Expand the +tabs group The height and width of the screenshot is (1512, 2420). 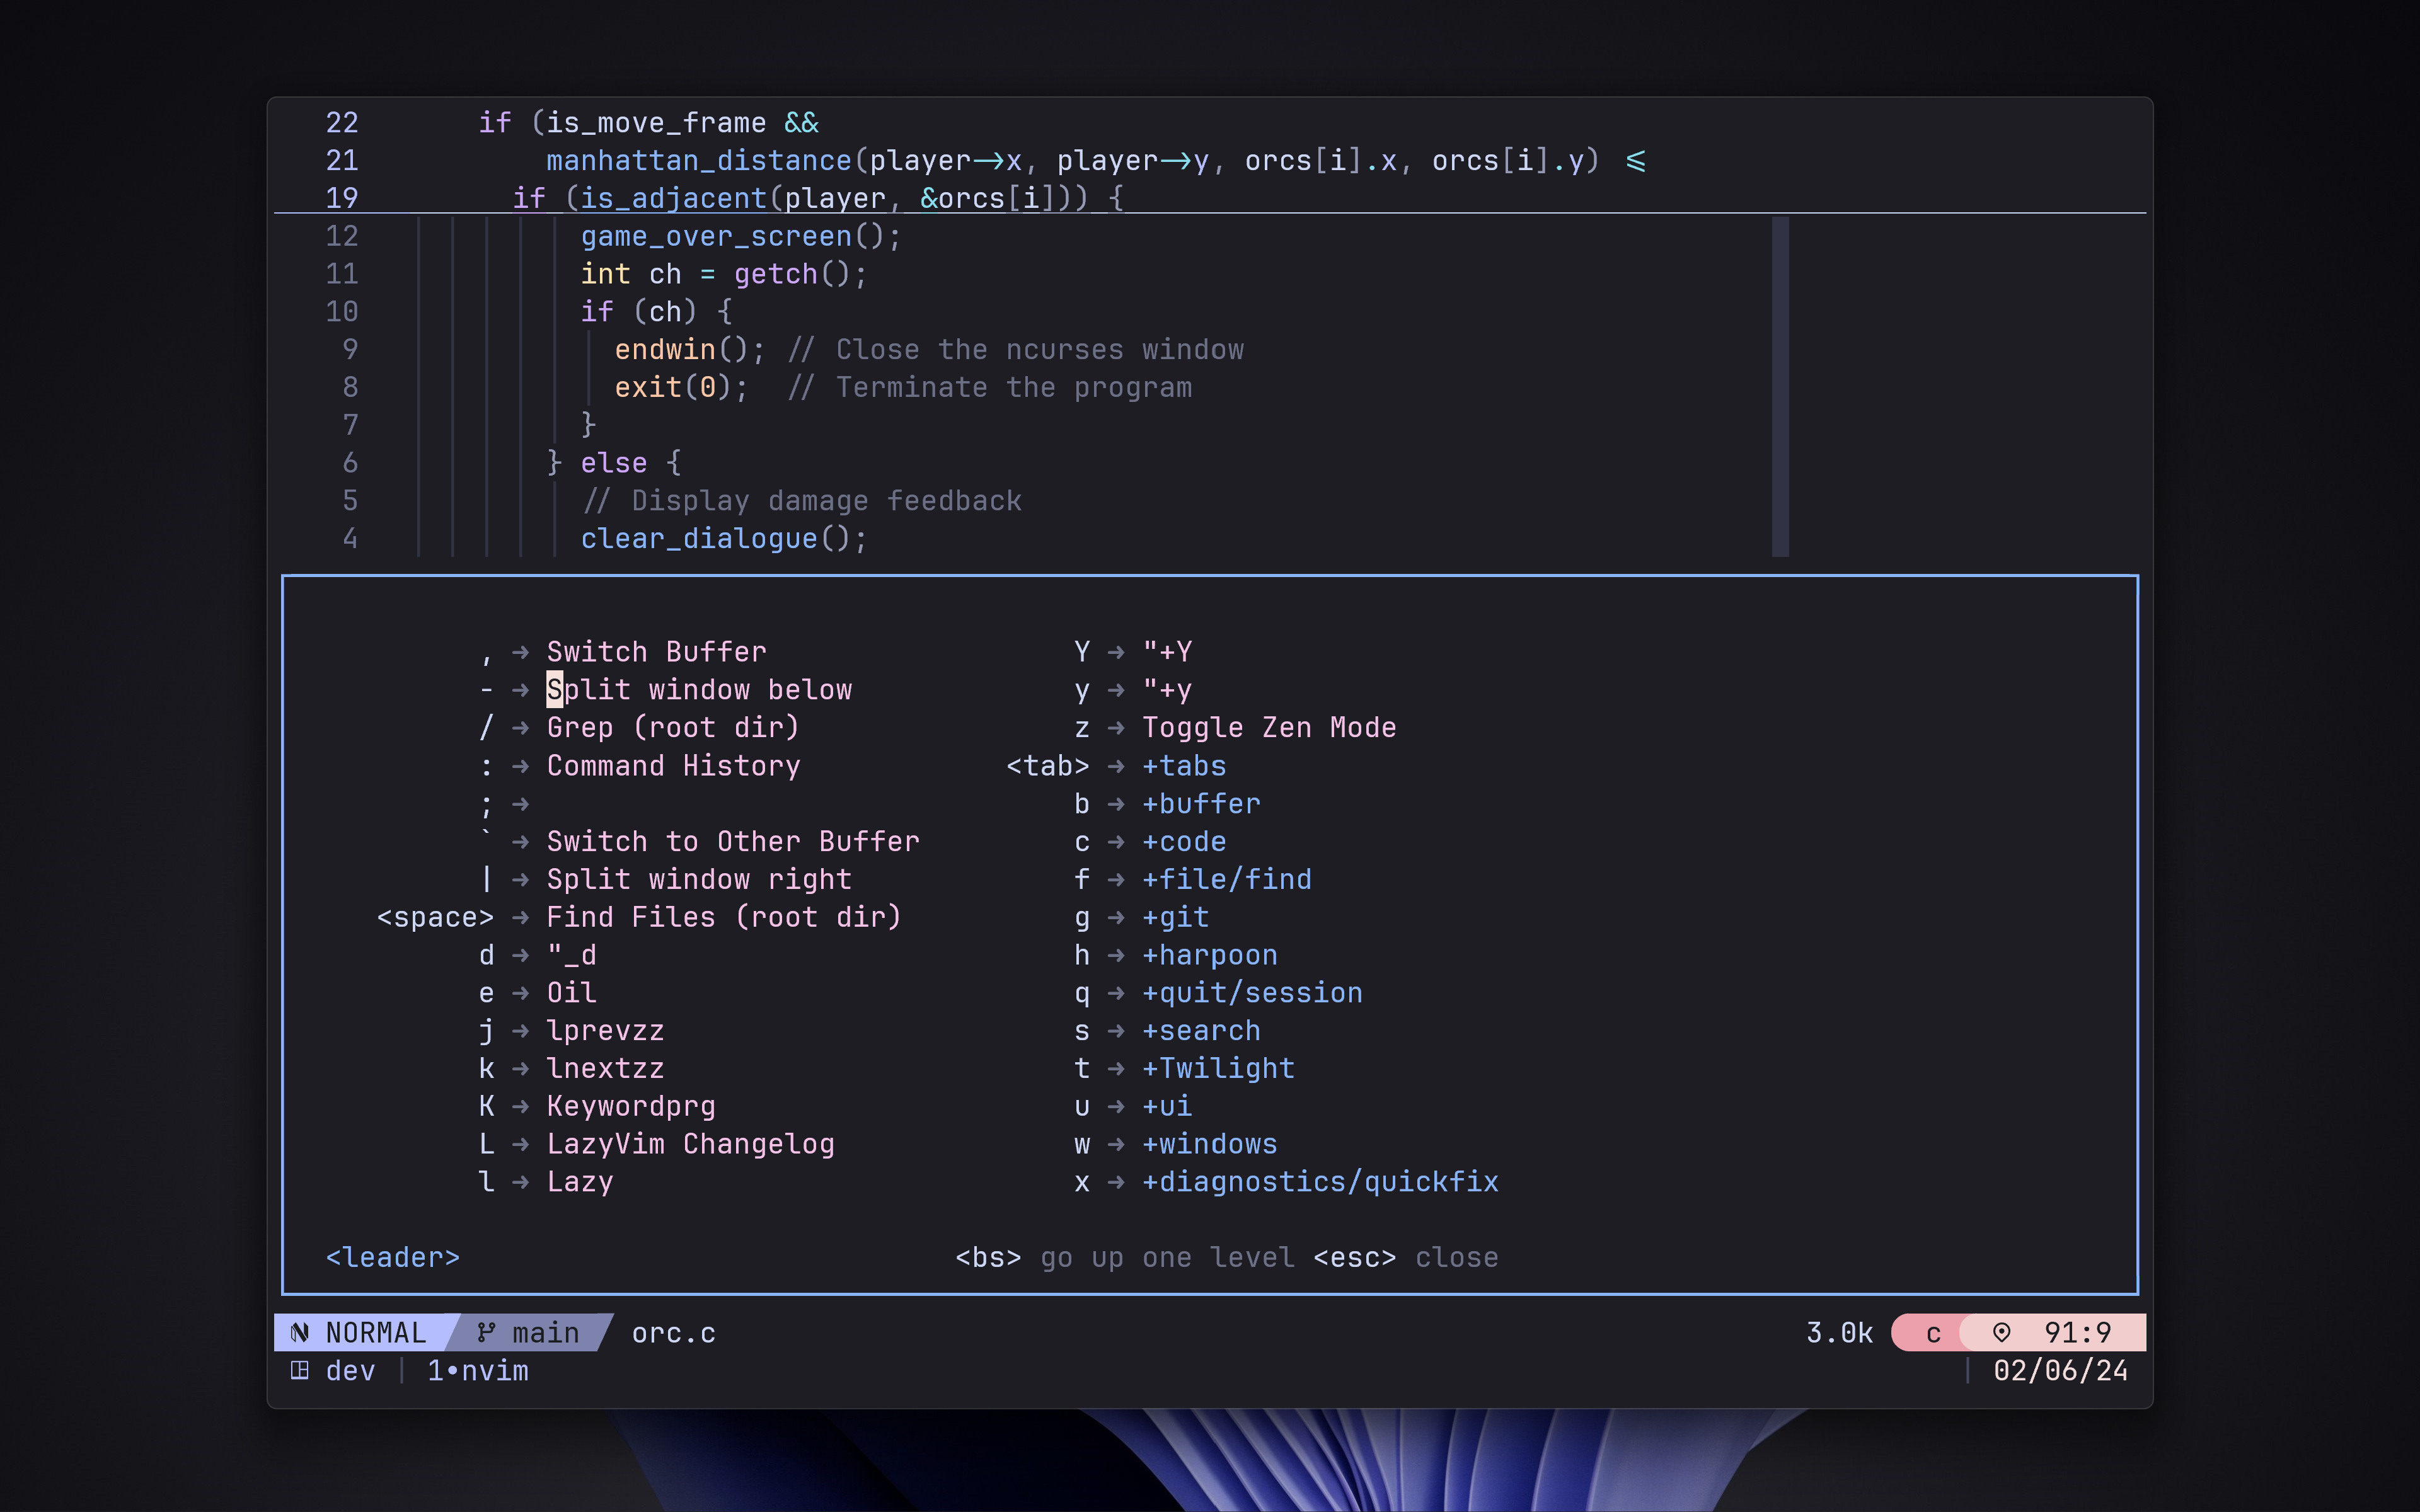pos(1184,766)
